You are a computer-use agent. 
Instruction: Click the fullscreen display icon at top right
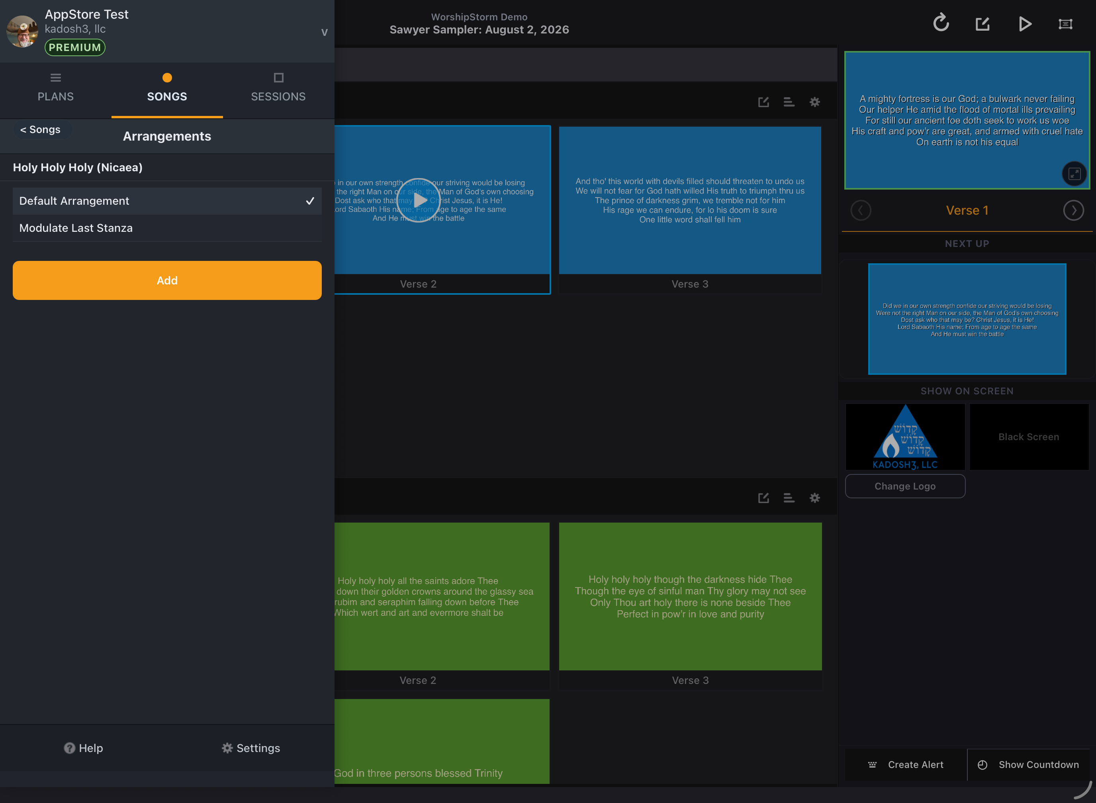coord(1065,24)
